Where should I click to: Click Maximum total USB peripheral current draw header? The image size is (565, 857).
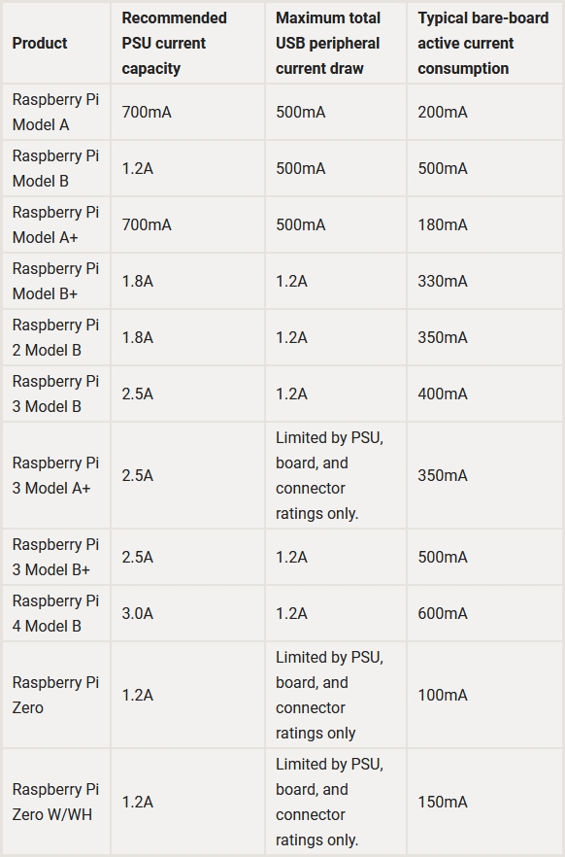[x=327, y=43]
